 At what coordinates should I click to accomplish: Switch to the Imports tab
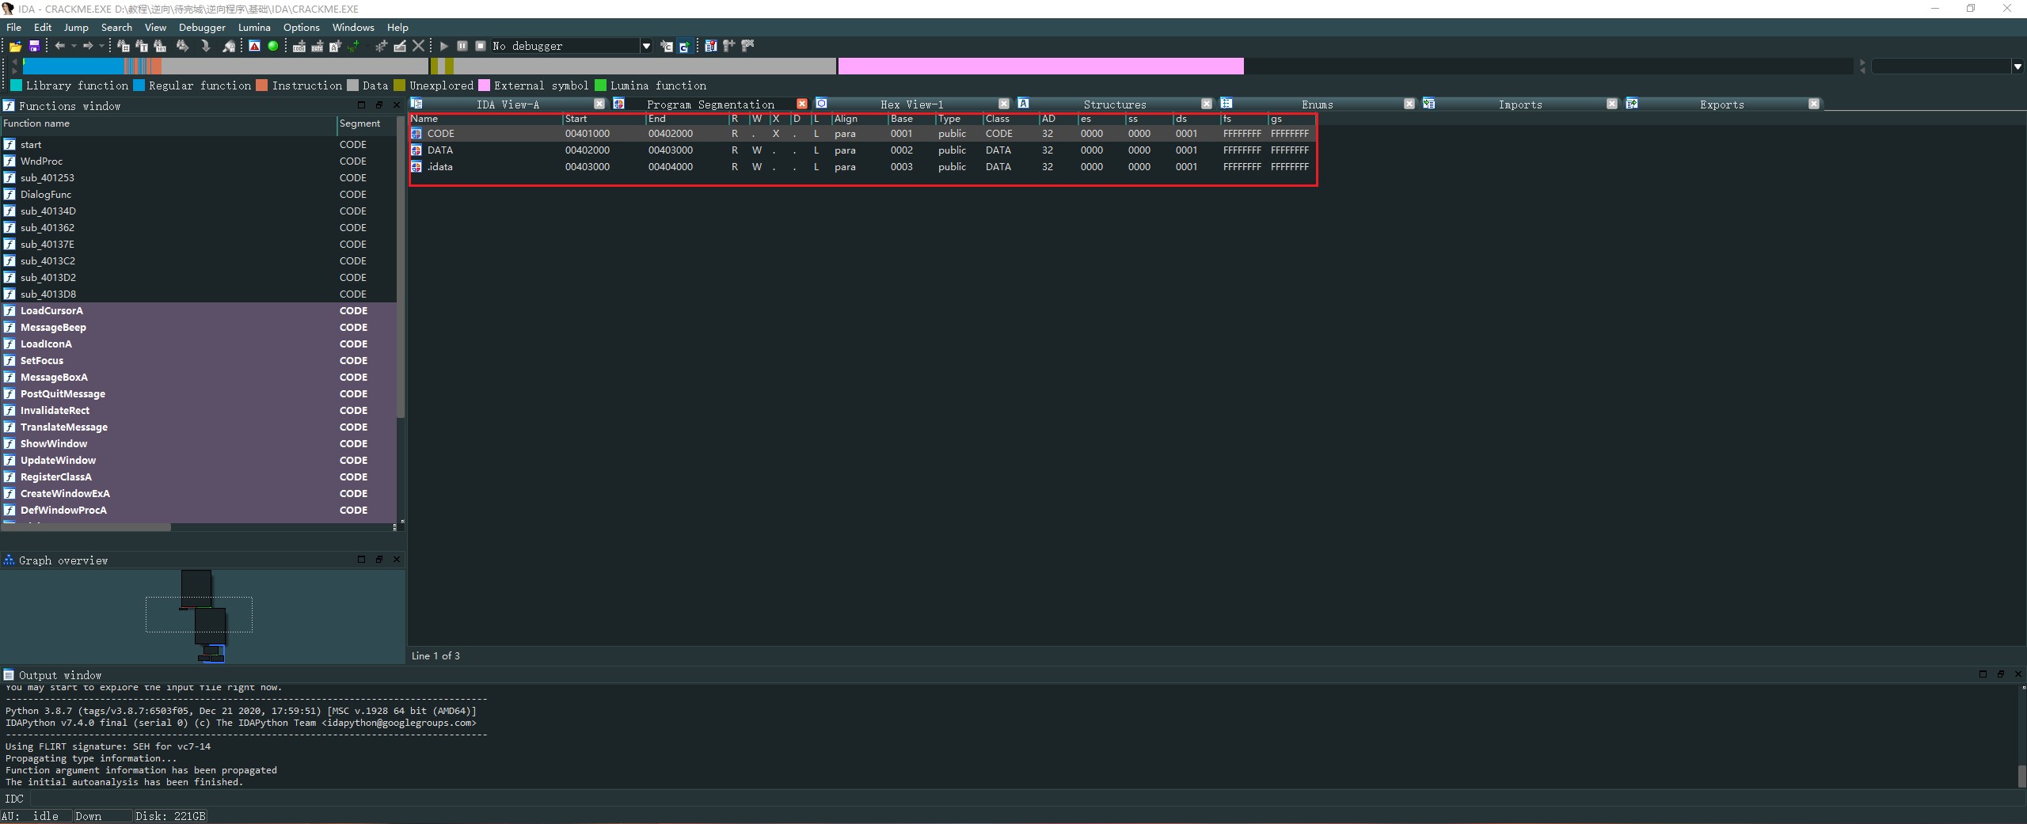pyautogui.click(x=1519, y=104)
